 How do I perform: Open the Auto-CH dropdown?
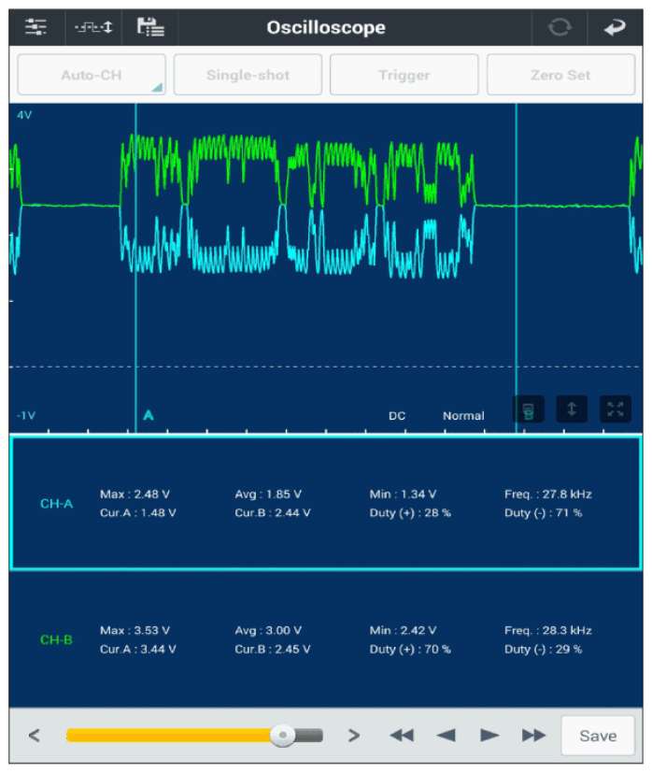point(92,75)
